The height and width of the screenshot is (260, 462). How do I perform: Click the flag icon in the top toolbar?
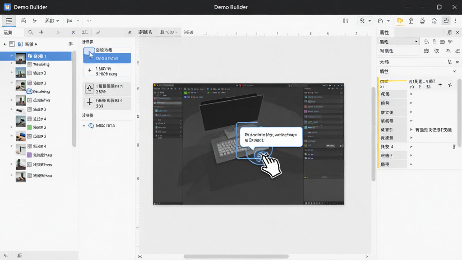tap(69, 21)
